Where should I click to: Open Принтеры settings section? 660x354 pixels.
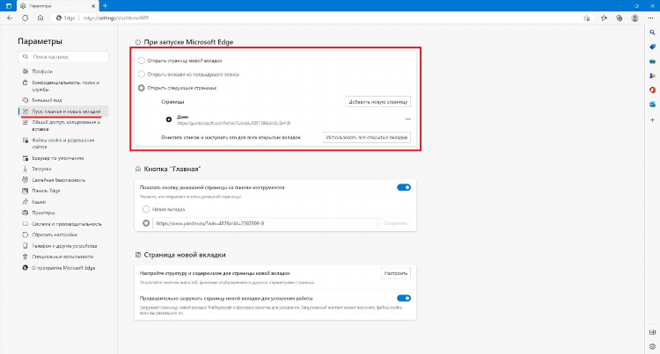[x=63, y=213]
